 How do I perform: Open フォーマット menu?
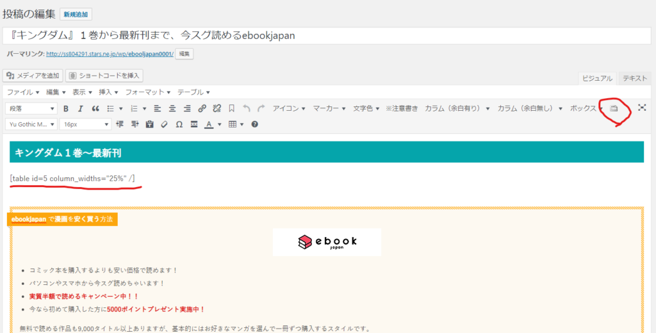point(148,92)
